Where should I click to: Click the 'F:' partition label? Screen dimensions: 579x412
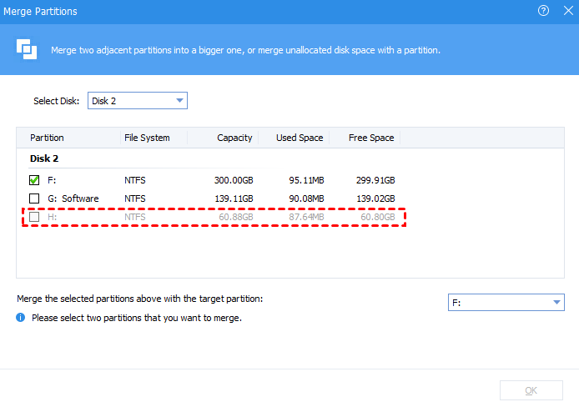click(52, 180)
